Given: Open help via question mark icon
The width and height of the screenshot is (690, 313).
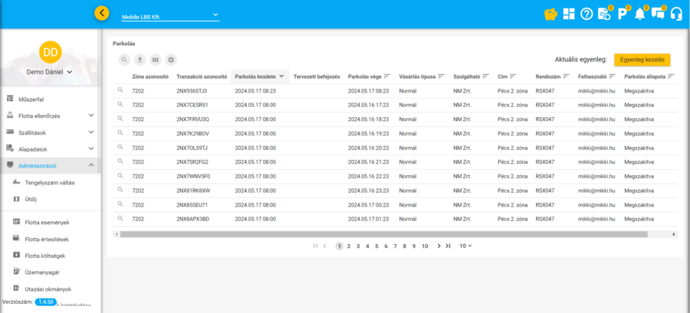Looking at the screenshot, I should (x=586, y=14).
